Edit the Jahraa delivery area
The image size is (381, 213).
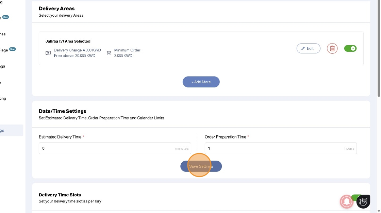pos(308,48)
